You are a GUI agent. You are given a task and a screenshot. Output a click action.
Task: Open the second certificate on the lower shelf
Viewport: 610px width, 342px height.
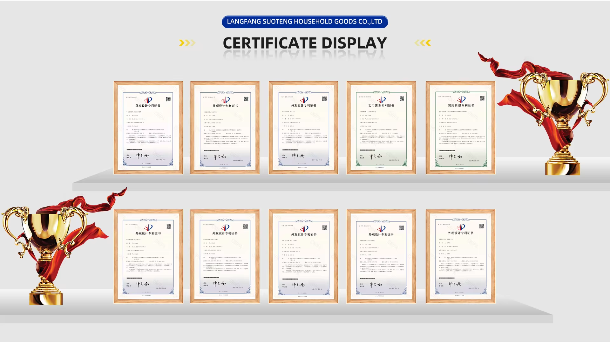225,256
